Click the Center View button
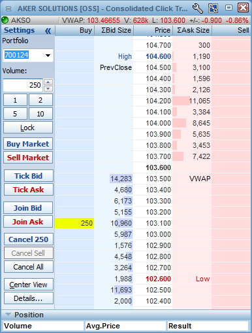The width and height of the screenshot is (252, 333). click(x=29, y=285)
